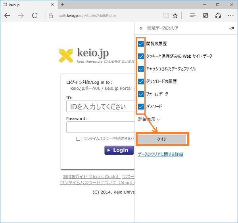Toggle the フォーム データ checkbox
Image resolution: width=238 pixels, height=223 pixels.
tap(141, 94)
